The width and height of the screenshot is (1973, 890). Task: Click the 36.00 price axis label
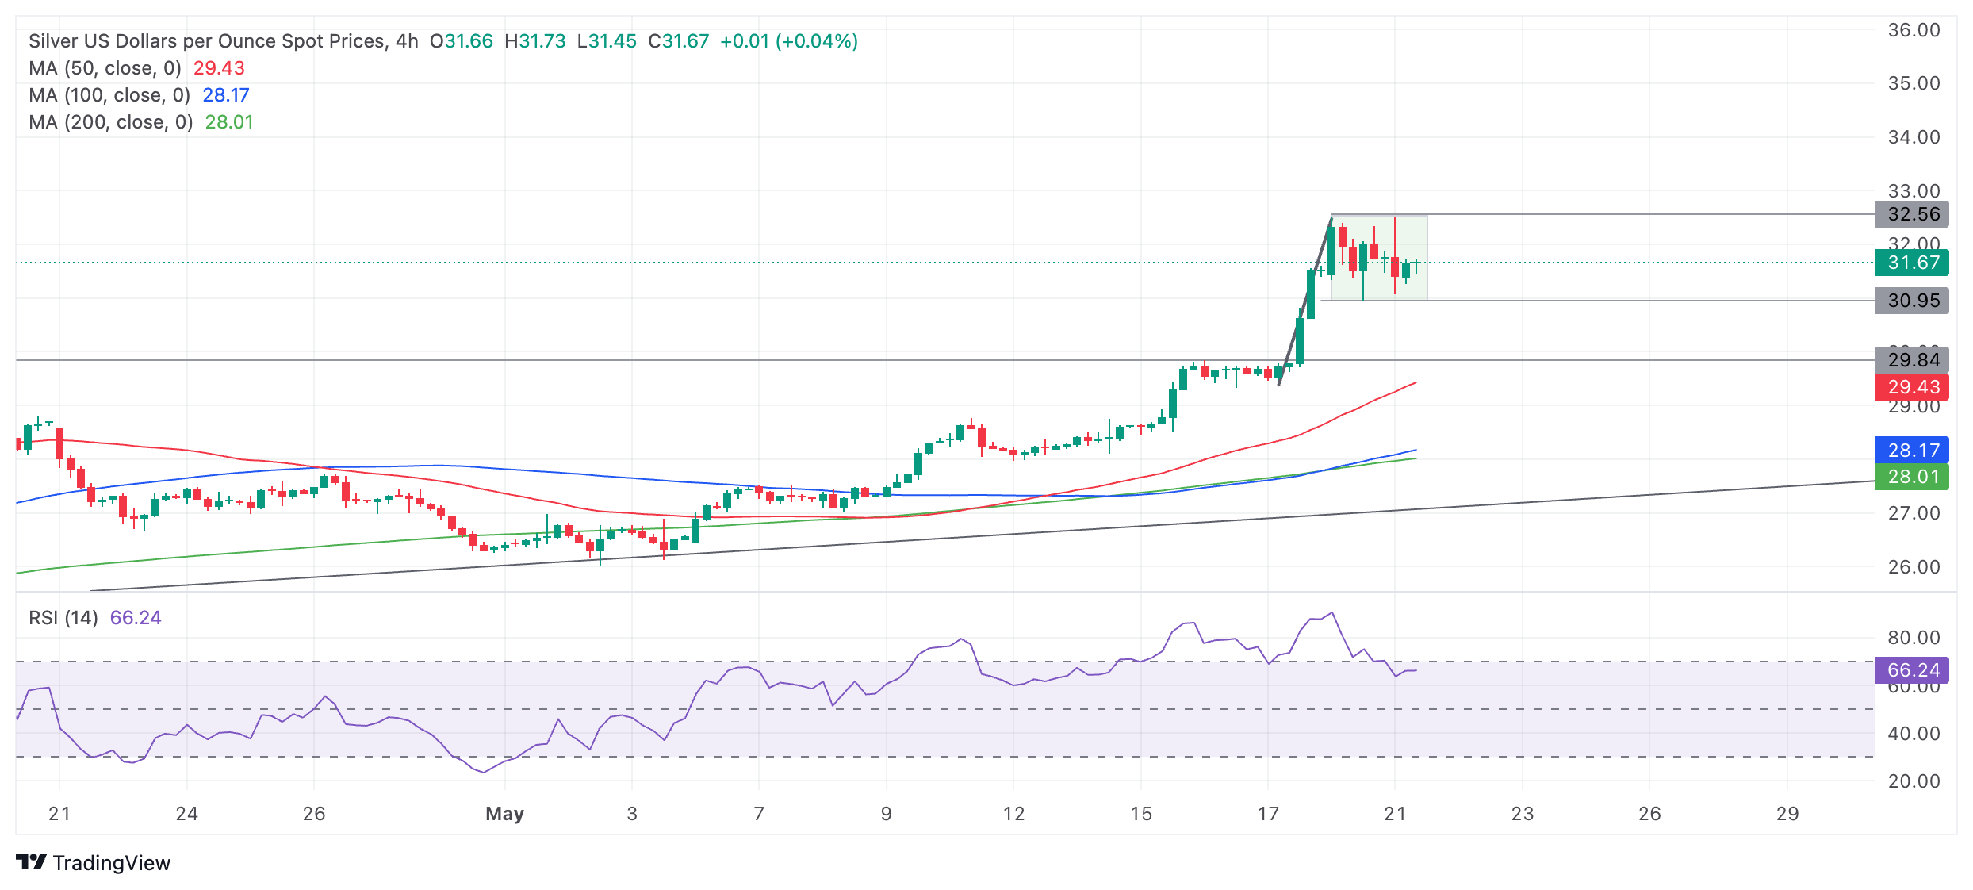pyautogui.click(x=1914, y=30)
